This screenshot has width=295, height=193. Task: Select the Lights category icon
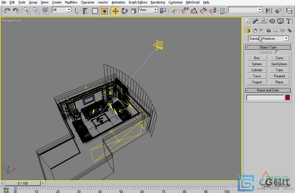pyautogui.click(x=262, y=31)
